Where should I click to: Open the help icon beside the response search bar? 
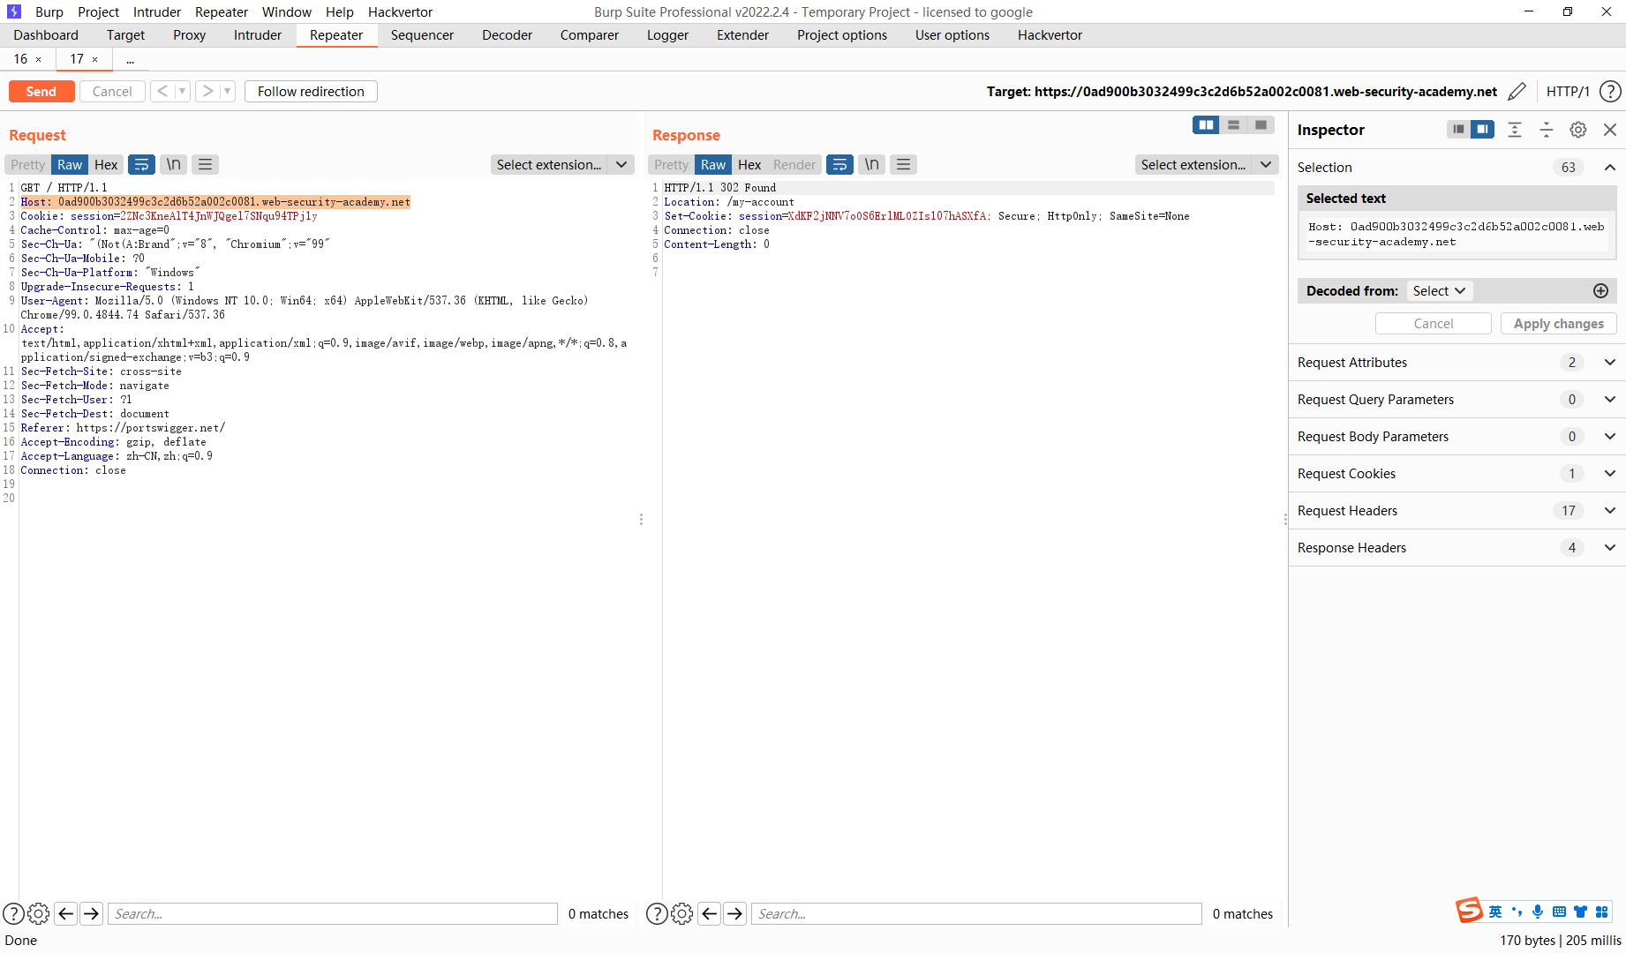(657, 913)
